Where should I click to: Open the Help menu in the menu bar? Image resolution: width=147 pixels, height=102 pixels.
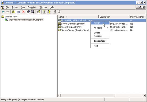coord(52,7)
